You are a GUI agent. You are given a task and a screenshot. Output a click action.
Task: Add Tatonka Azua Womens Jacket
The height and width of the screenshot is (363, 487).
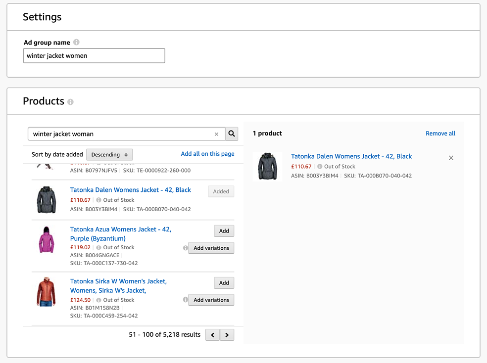(224, 231)
